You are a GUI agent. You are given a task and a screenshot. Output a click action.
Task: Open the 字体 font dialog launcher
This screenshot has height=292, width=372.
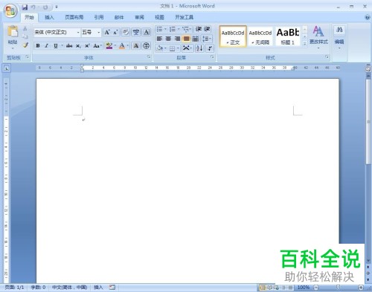[x=149, y=57]
